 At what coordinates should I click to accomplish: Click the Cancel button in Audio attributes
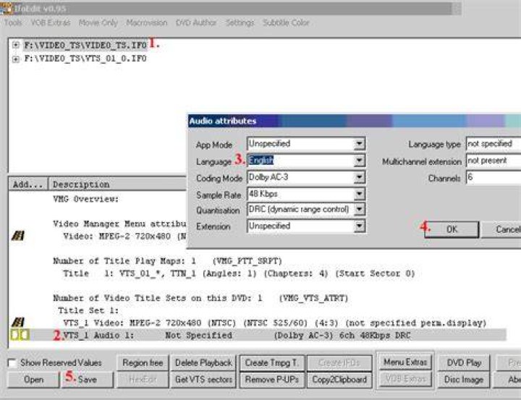[x=501, y=229]
